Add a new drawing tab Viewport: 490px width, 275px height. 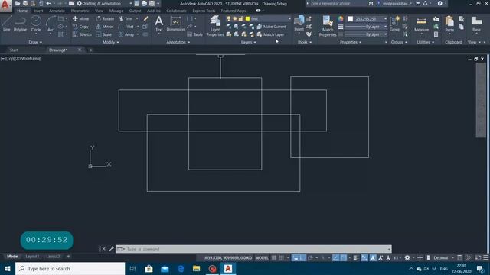pos(90,50)
